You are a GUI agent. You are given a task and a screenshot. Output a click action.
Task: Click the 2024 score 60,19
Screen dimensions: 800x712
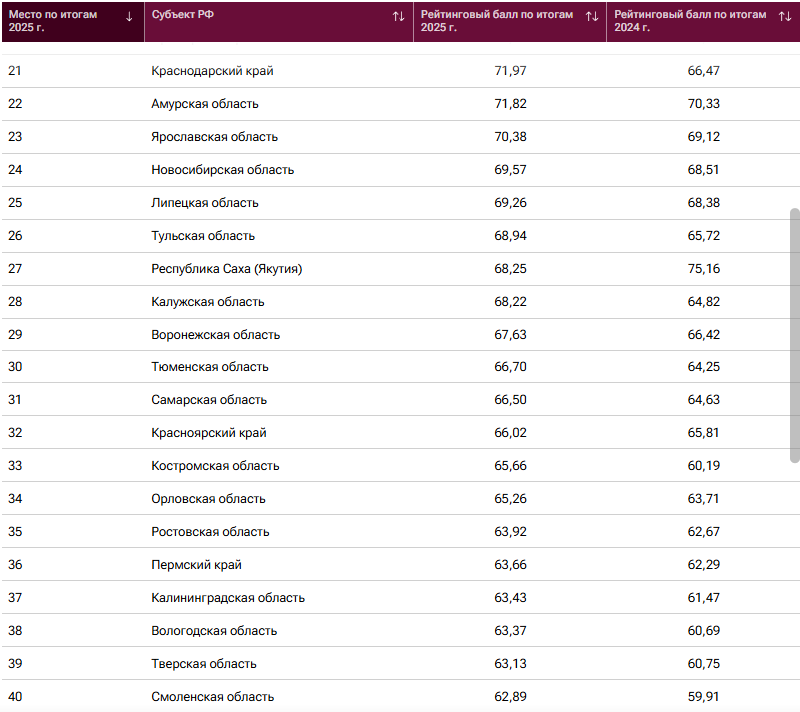click(703, 466)
